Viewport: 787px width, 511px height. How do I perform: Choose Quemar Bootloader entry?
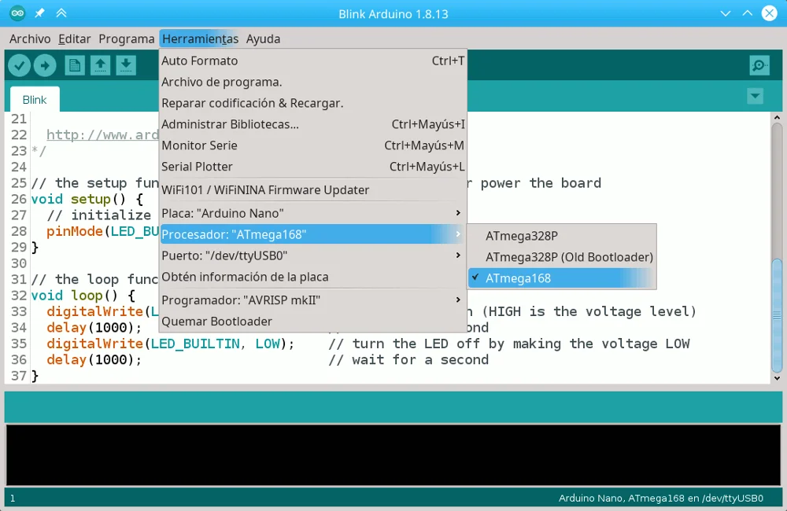(x=313, y=322)
